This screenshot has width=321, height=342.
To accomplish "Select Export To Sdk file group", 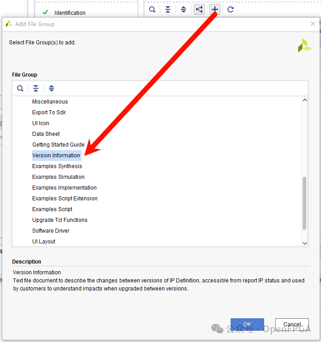I will [49, 113].
